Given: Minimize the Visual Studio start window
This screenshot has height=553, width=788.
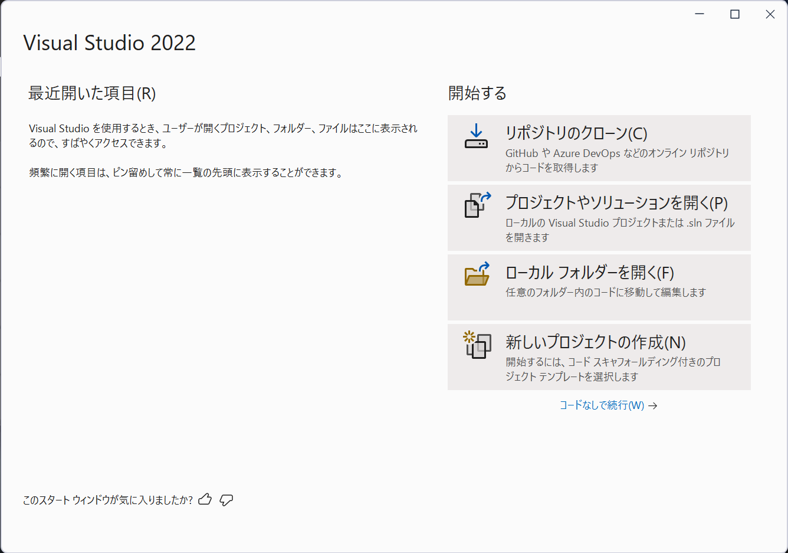Looking at the screenshot, I should click(700, 14).
